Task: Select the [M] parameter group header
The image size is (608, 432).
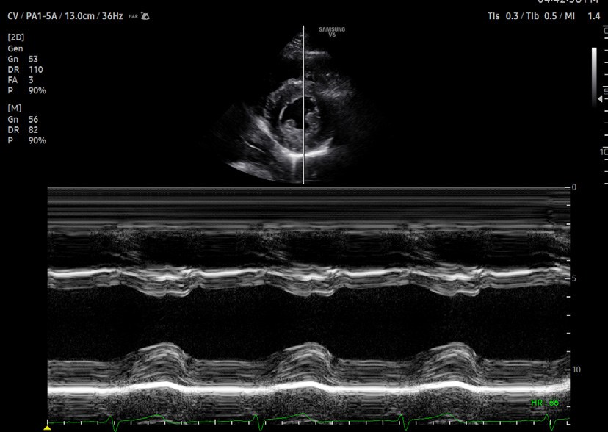Action: [15, 108]
